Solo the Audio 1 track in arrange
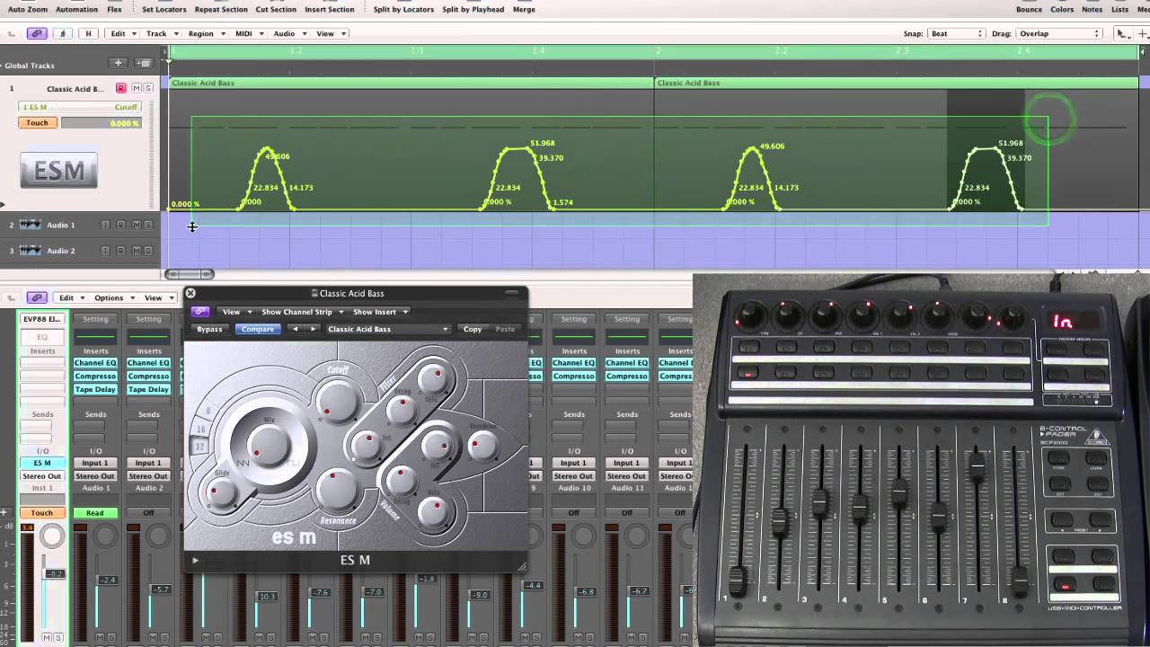Image resolution: width=1150 pixels, height=647 pixels. 148,225
